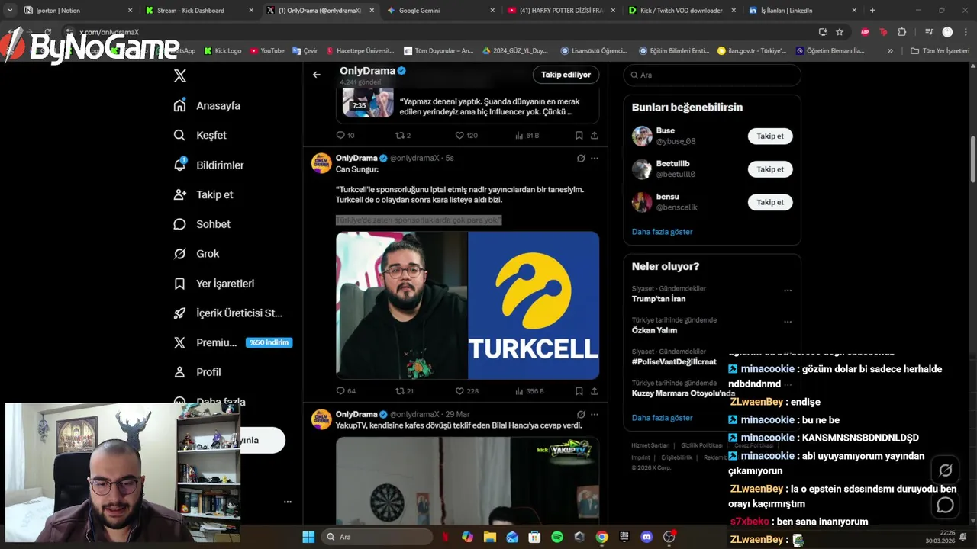Open Tüm Yer İşaretleri bookmarks folder

(x=940, y=51)
